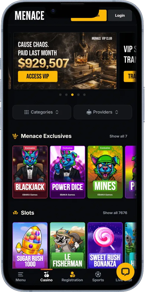The width and height of the screenshot is (145, 292).
Task: Tap the Casino cherries icon
Action: [x=47, y=274]
